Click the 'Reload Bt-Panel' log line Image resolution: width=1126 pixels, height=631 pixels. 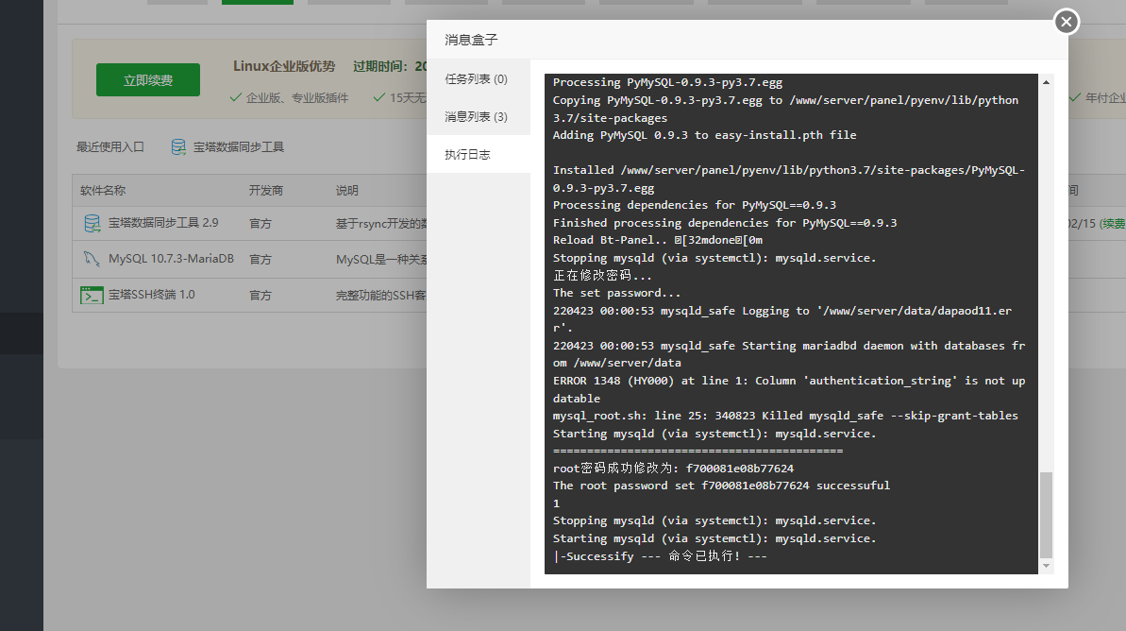pos(658,240)
